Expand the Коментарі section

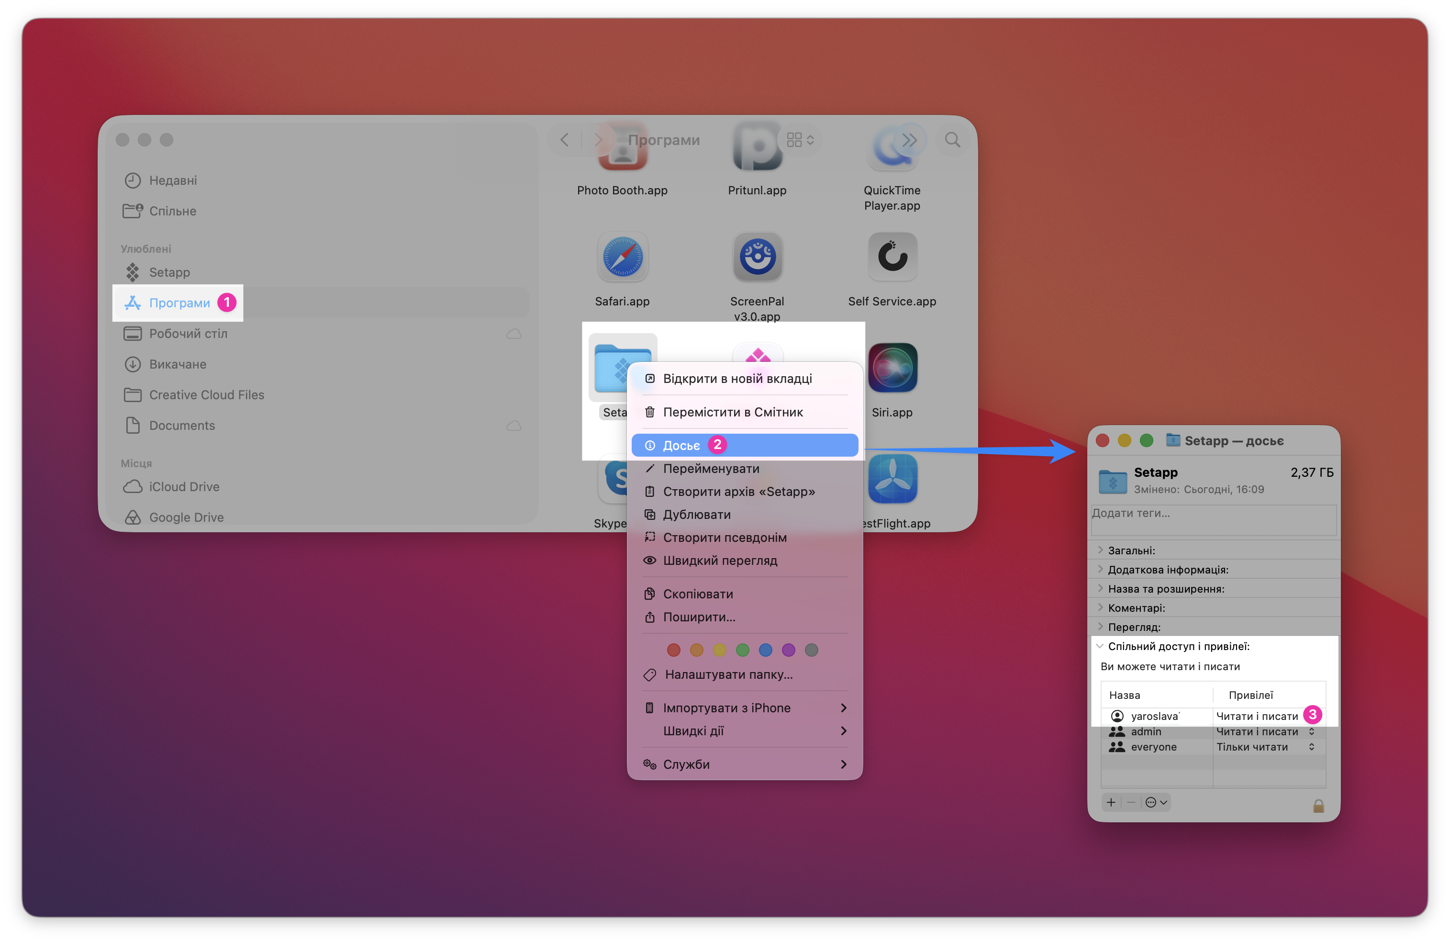click(x=1100, y=608)
